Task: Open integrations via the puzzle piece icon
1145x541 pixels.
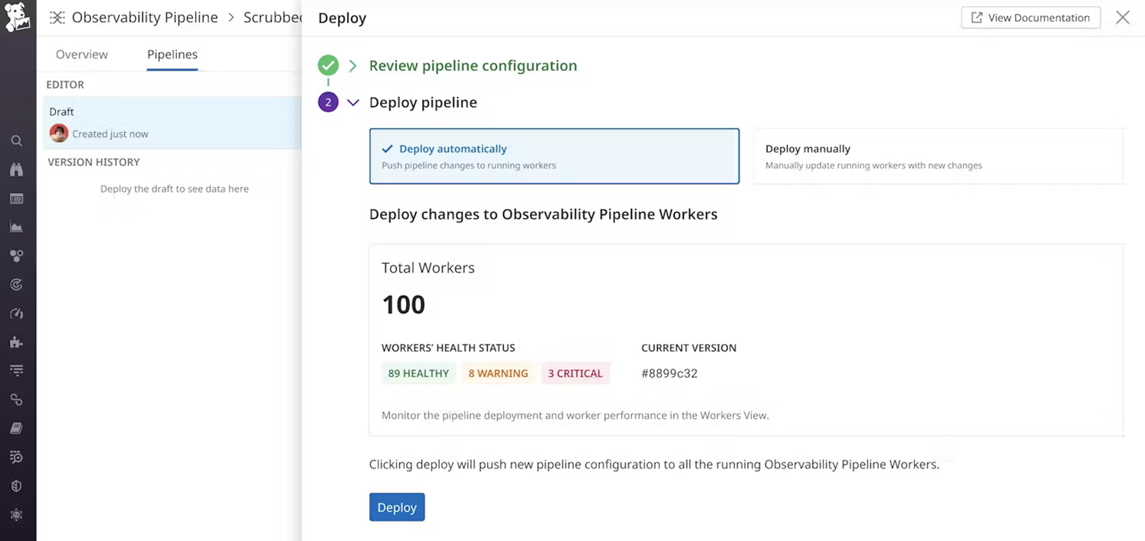Action: pos(17,343)
